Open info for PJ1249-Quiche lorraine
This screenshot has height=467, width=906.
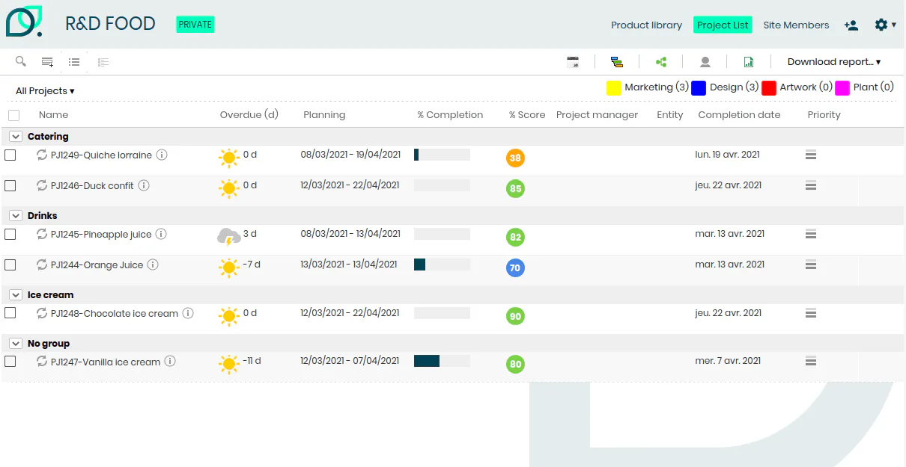(x=162, y=155)
